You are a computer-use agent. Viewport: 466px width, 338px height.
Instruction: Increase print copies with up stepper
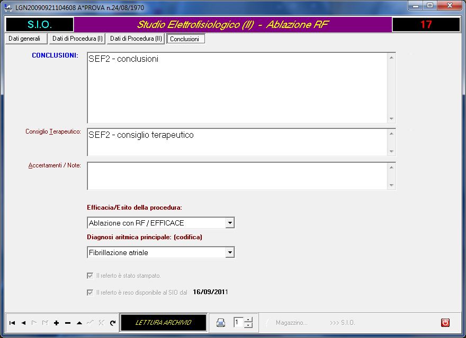coord(248,320)
